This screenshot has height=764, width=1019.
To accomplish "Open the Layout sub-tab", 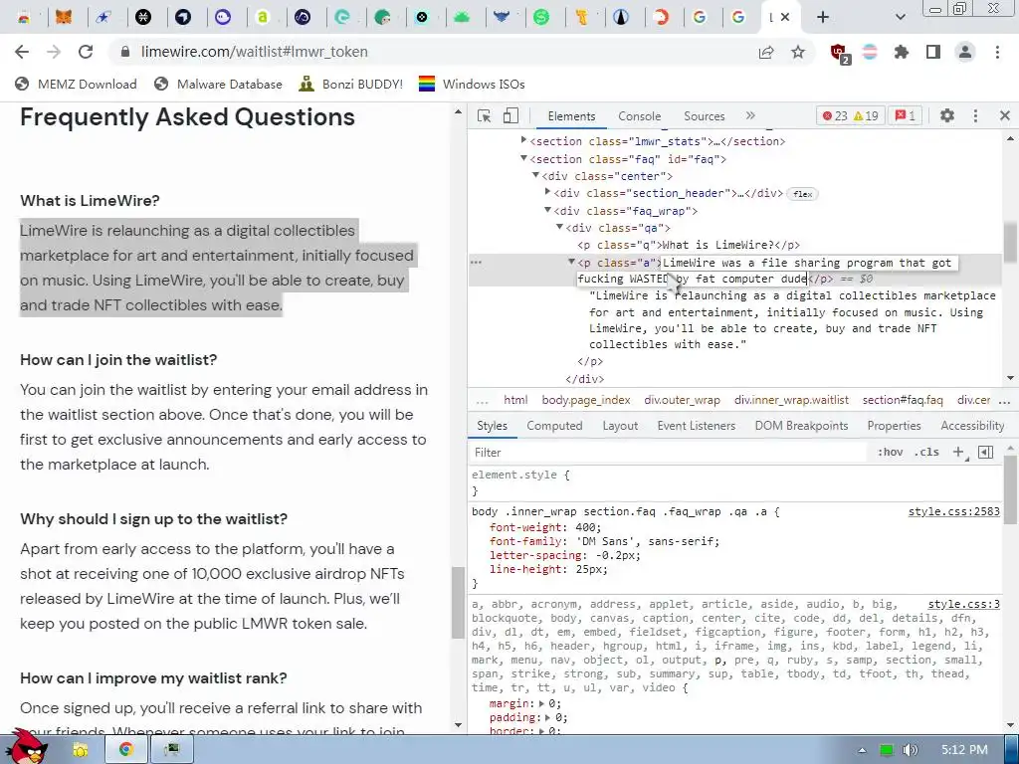I will 620,426.
